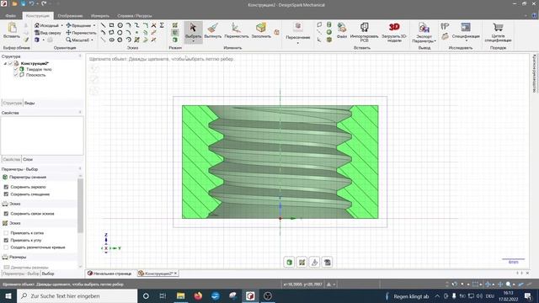Open the Масштаб zoom dropdown arrow
The height and width of the screenshot is (303, 539).
click(x=92, y=40)
